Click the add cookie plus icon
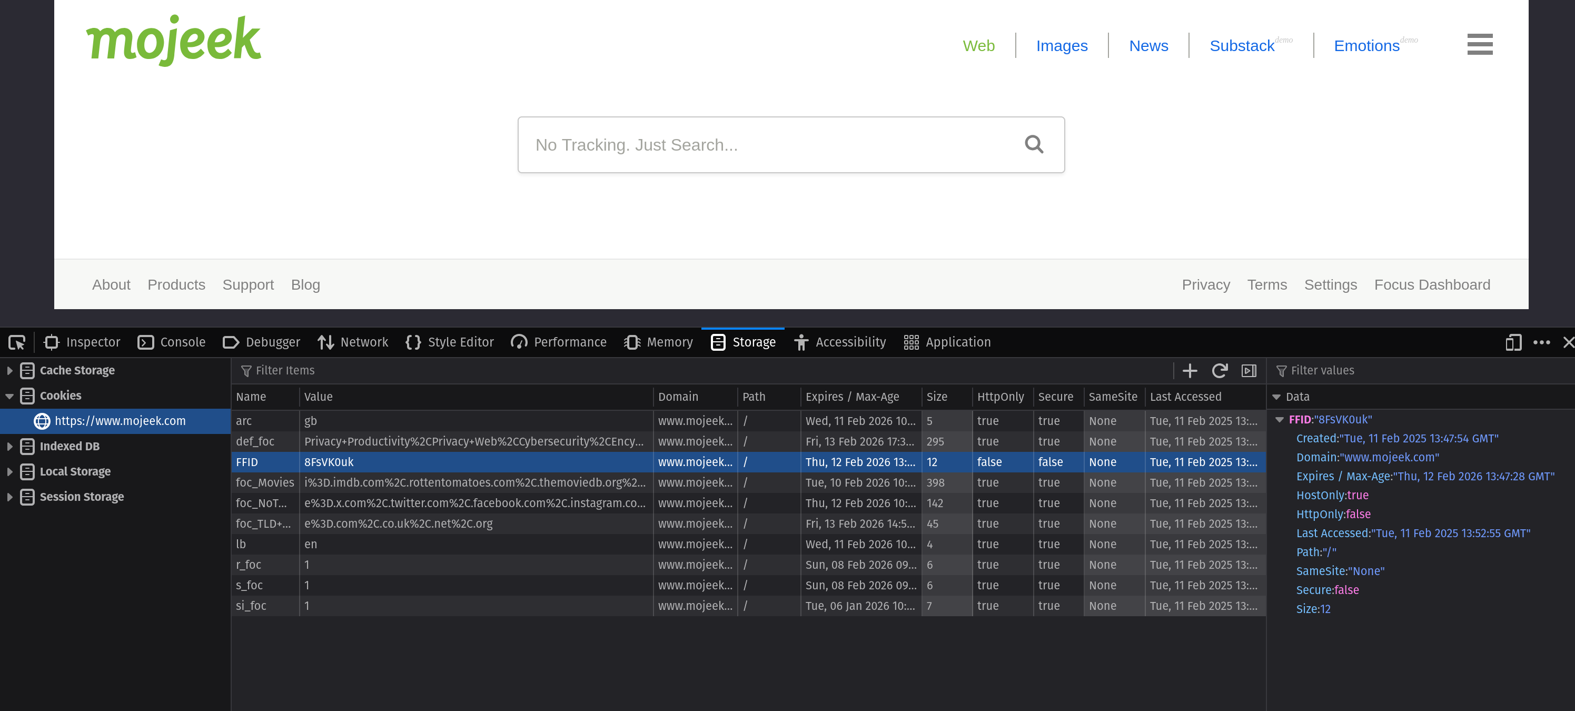 [x=1190, y=370]
